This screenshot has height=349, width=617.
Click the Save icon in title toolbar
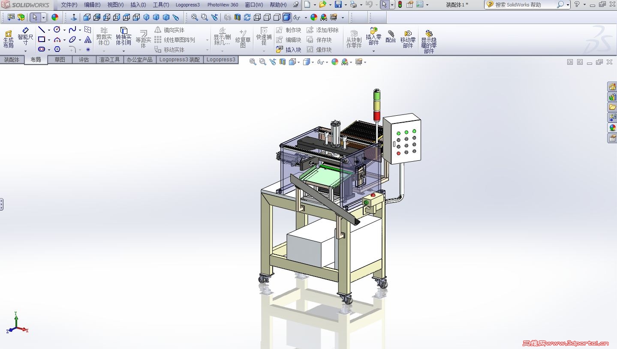(x=338, y=4)
